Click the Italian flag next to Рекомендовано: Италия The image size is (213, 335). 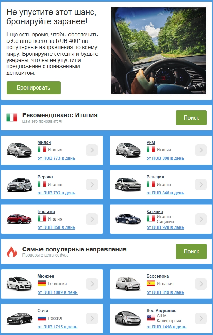12,118
